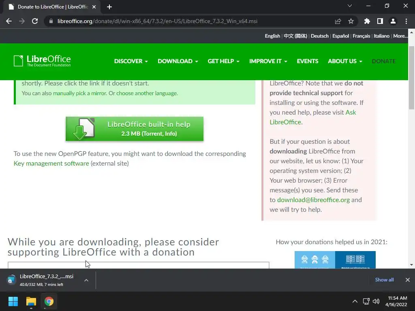The width and height of the screenshot is (415, 311).
Task: Toggle the Chrome side panel icon
Action: pos(380,21)
